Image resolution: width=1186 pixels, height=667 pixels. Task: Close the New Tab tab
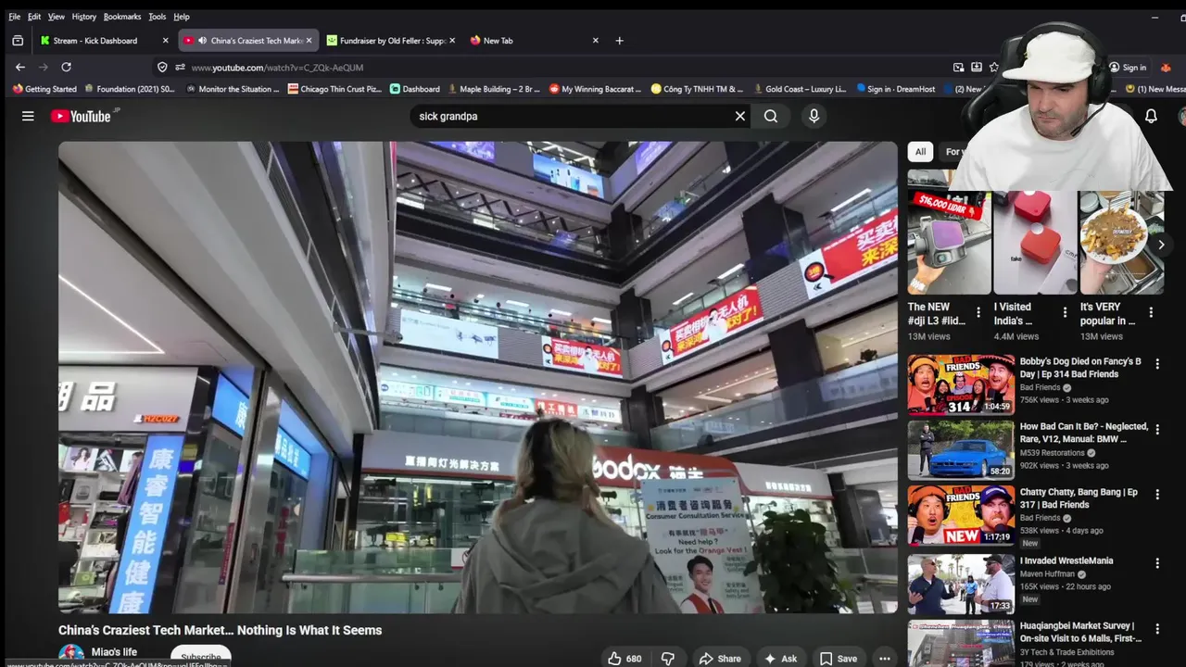tap(596, 41)
